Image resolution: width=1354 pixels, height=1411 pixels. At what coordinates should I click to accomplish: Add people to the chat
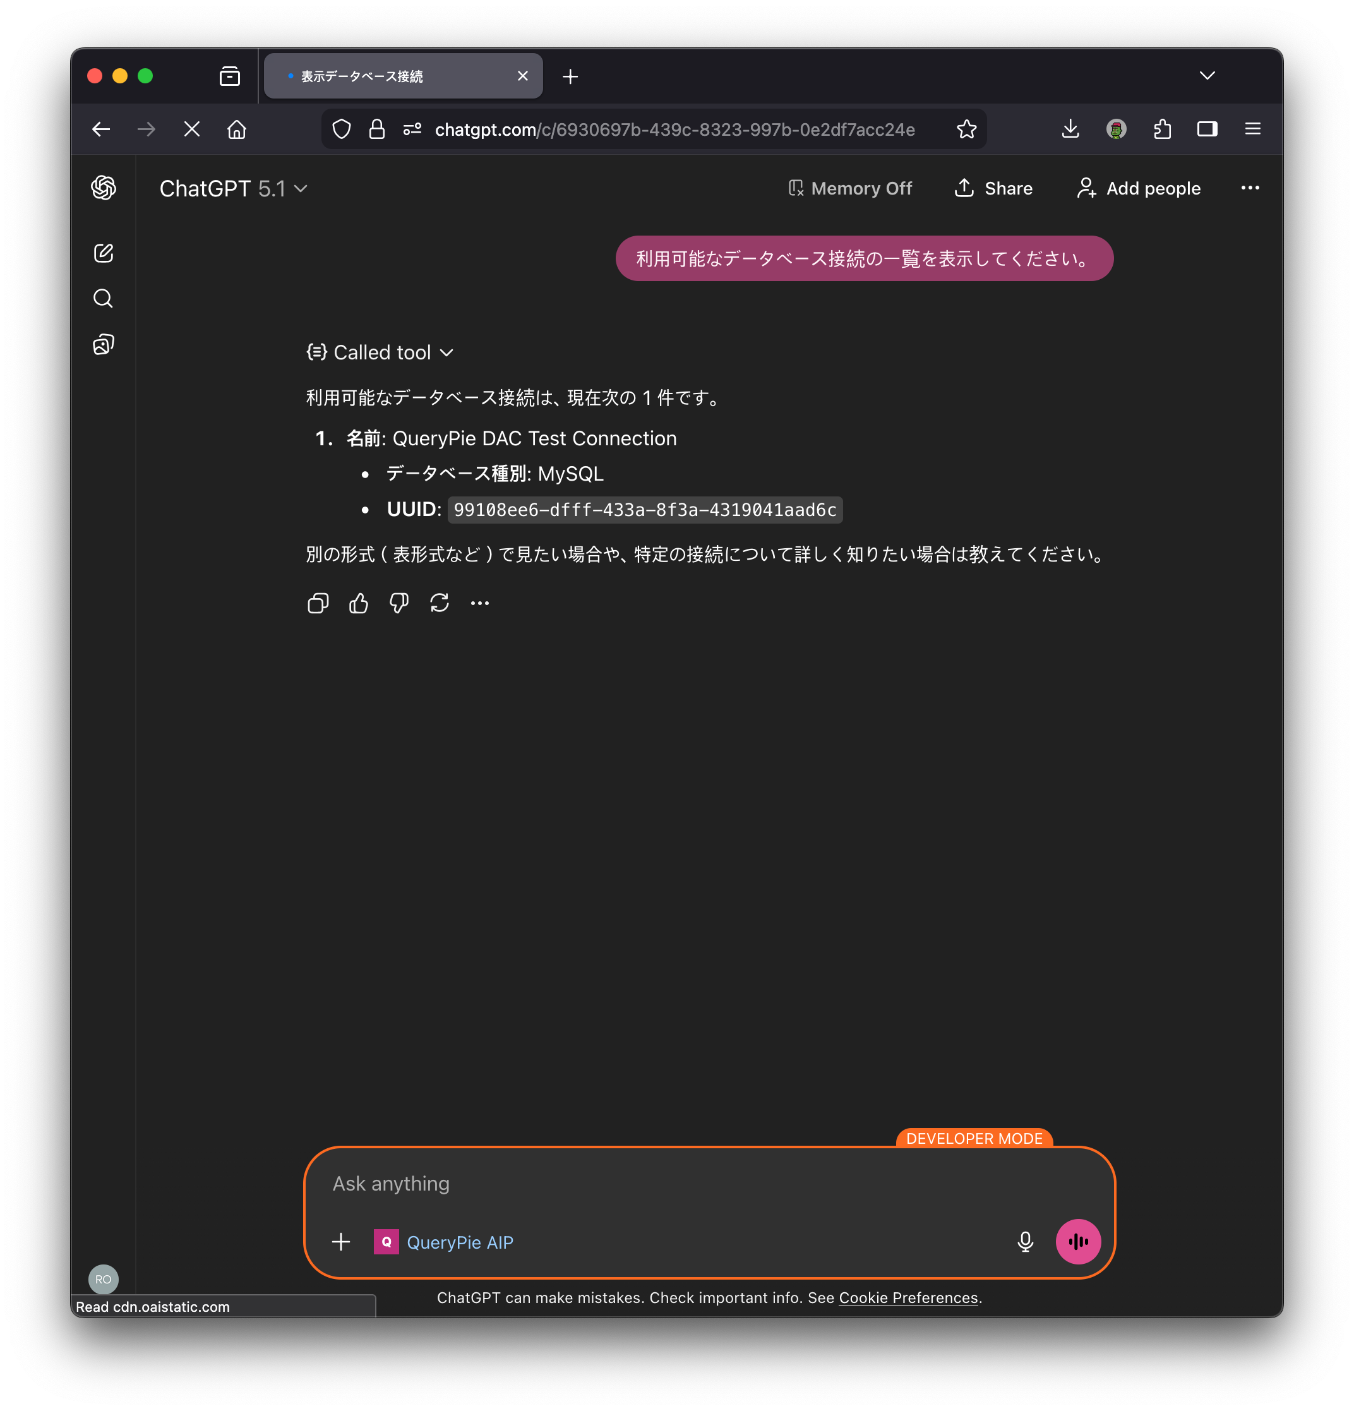(1139, 189)
